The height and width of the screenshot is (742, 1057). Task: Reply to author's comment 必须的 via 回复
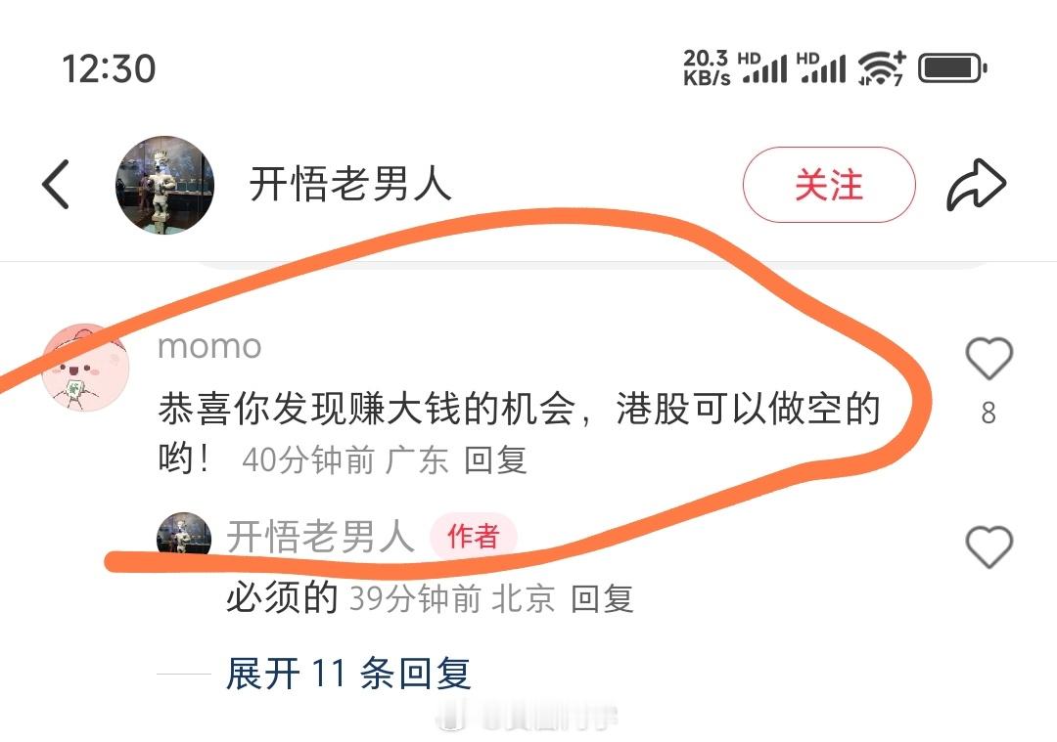[602, 598]
